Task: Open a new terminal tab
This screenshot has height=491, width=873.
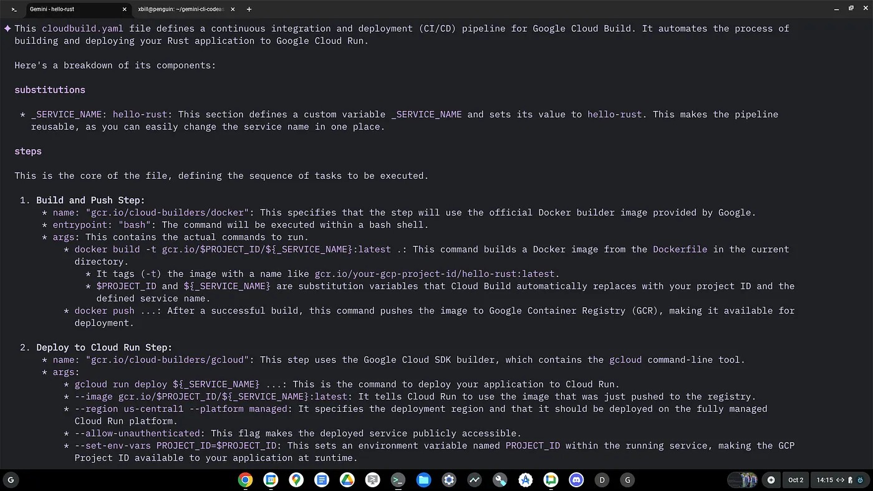Action: click(x=249, y=9)
